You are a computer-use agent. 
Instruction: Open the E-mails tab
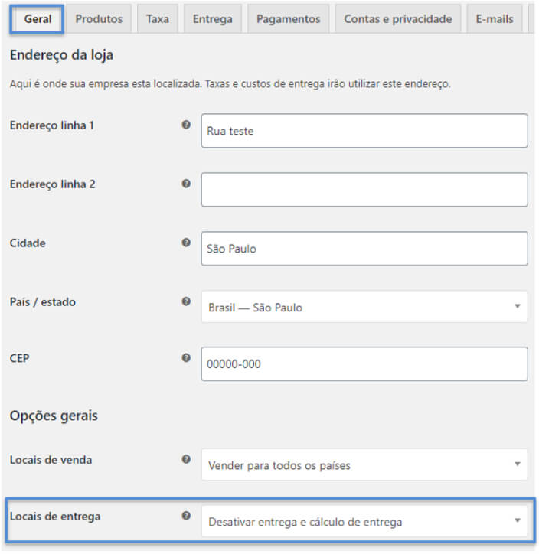[494, 19]
